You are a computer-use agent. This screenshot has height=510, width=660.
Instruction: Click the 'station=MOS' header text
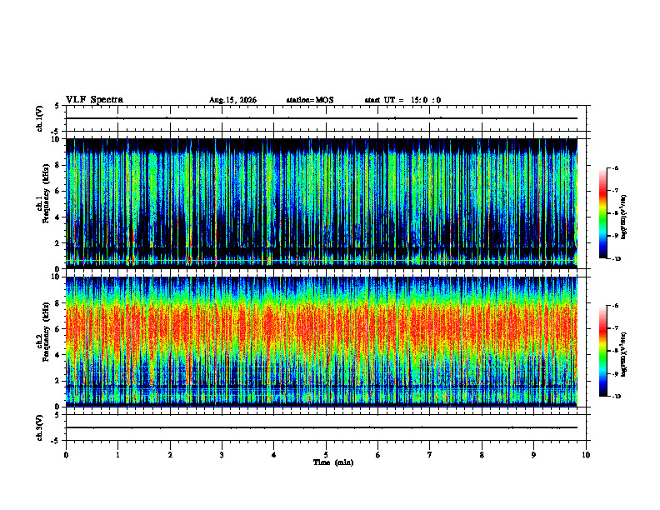[310, 100]
